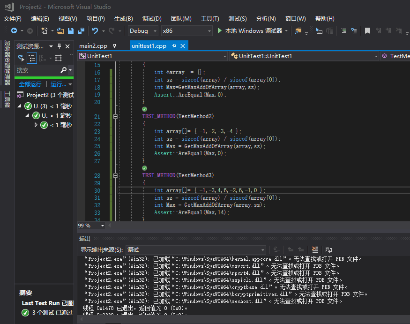The image size is (410, 324).
Task: Toggle pin on the unittest1.cpp tab
Action: click(x=174, y=46)
